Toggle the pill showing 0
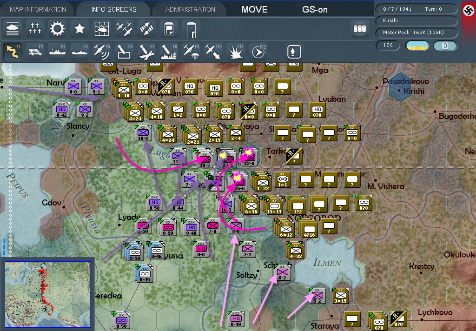Image resolution: width=476 pixels, height=331 pixels. pyautogui.click(x=445, y=46)
